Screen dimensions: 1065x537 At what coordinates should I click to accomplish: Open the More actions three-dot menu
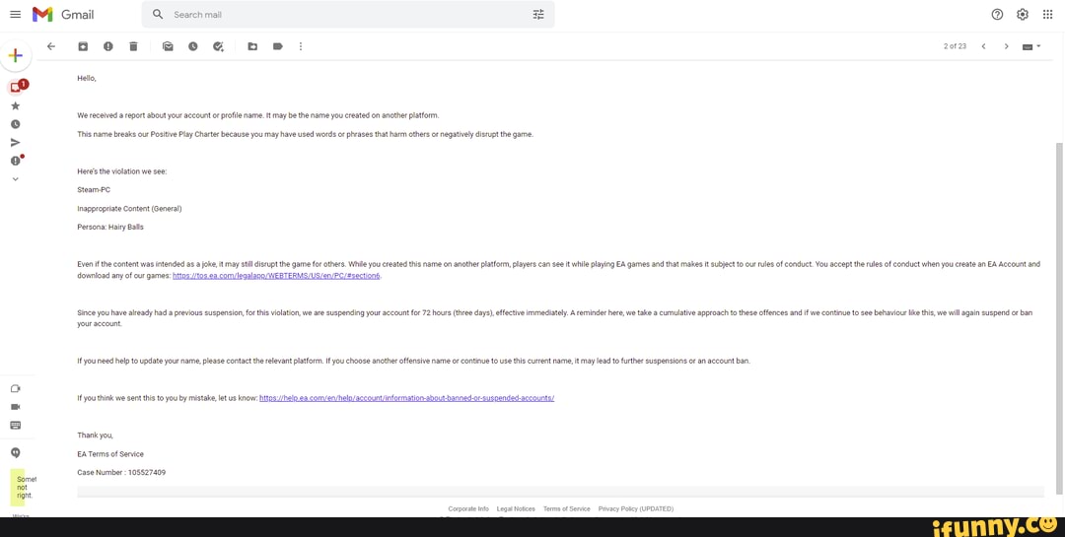[300, 46]
